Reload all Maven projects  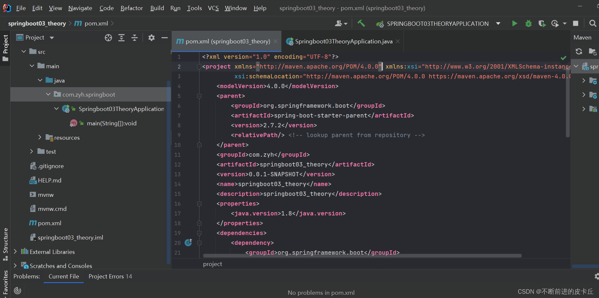pyautogui.click(x=579, y=51)
